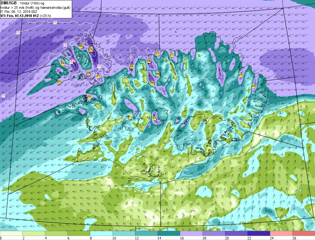
Task: Click the legend scale value 0
Action: [x=1, y=238]
